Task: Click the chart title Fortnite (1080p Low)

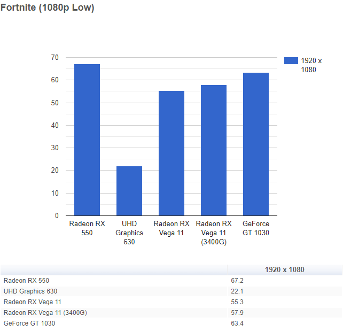Action: click(x=47, y=7)
